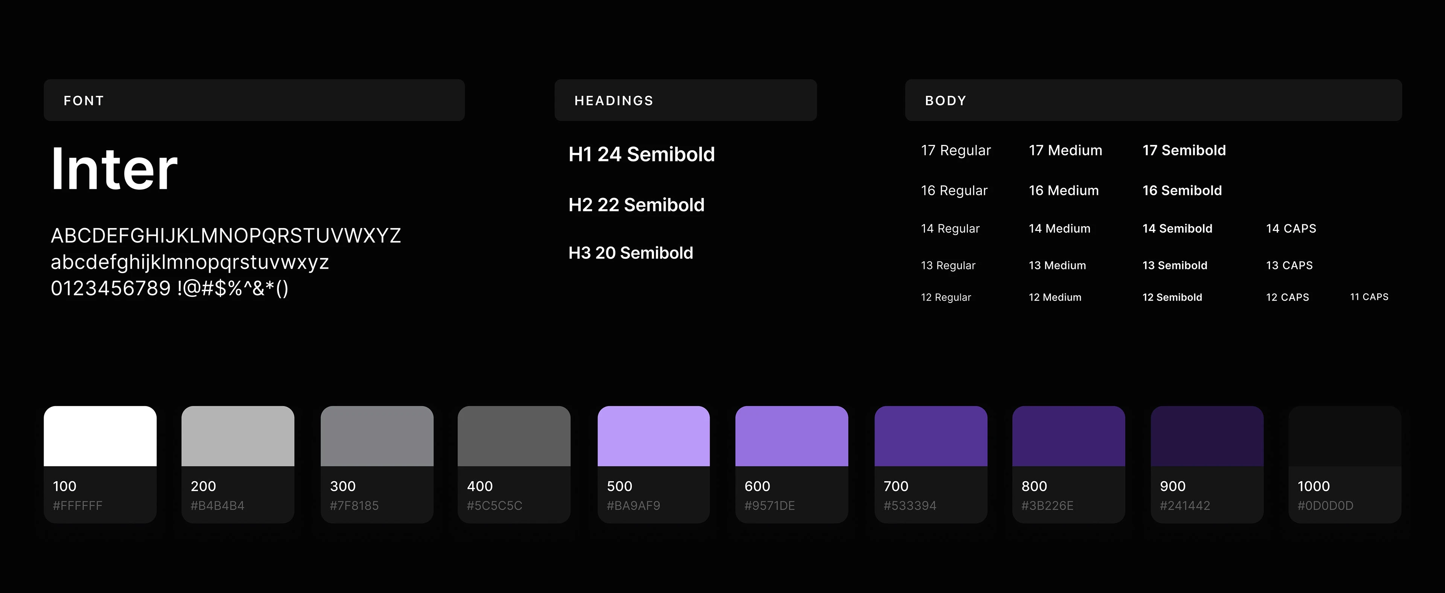The width and height of the screenshot is (1445, 593).
Task: Click the H1 24 Semibold heading sample
Action: (x=641, y=154)
